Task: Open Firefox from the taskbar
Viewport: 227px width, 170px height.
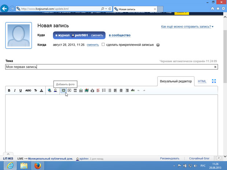Action: coord(38,166)
